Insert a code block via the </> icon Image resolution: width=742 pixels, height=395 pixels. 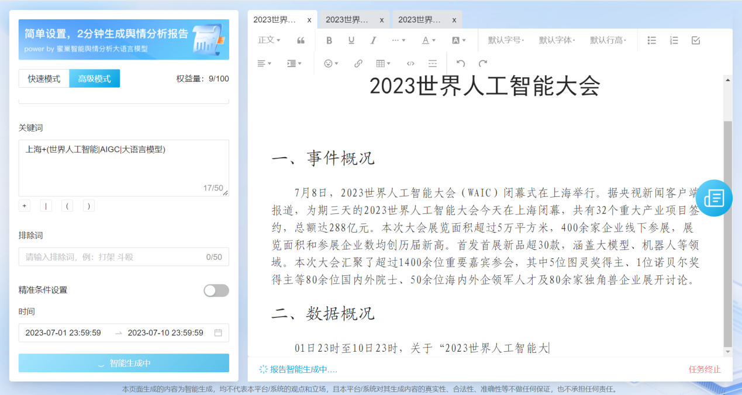(x=410, y=63)
